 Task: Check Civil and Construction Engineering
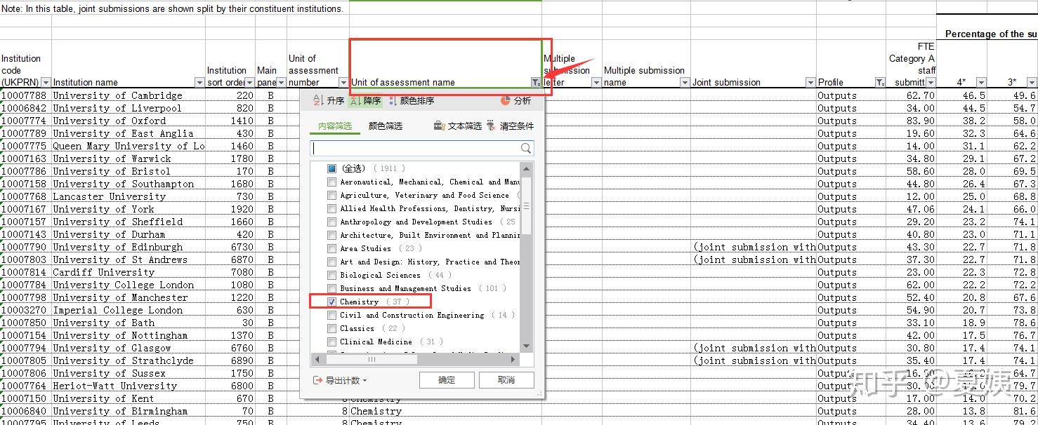coord(331,316)
